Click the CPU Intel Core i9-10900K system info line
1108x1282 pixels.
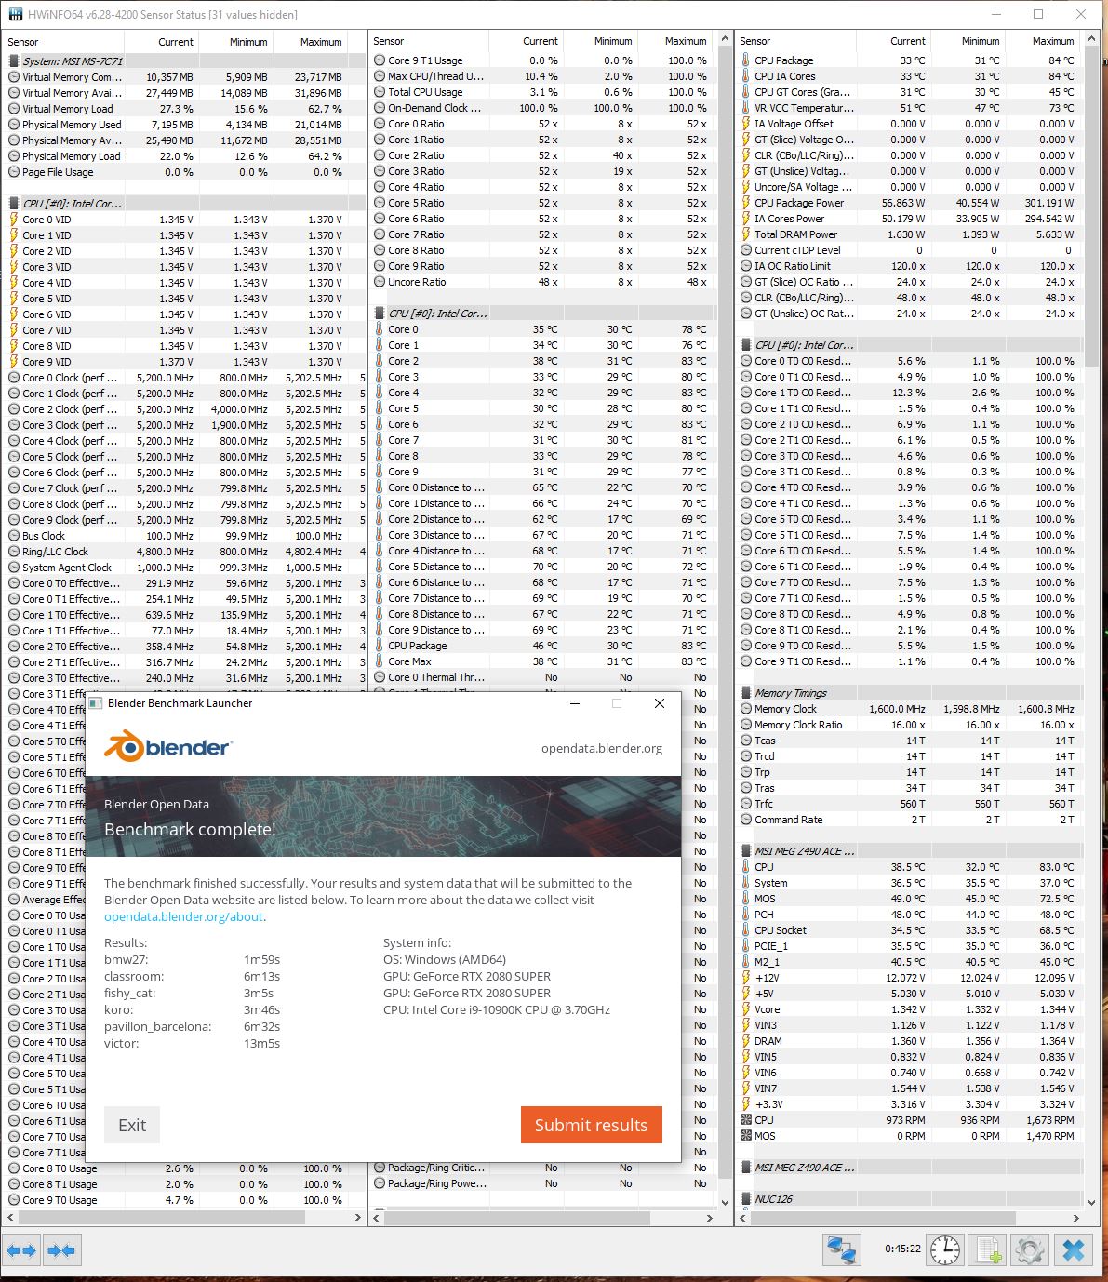(x=497, y=1009)
